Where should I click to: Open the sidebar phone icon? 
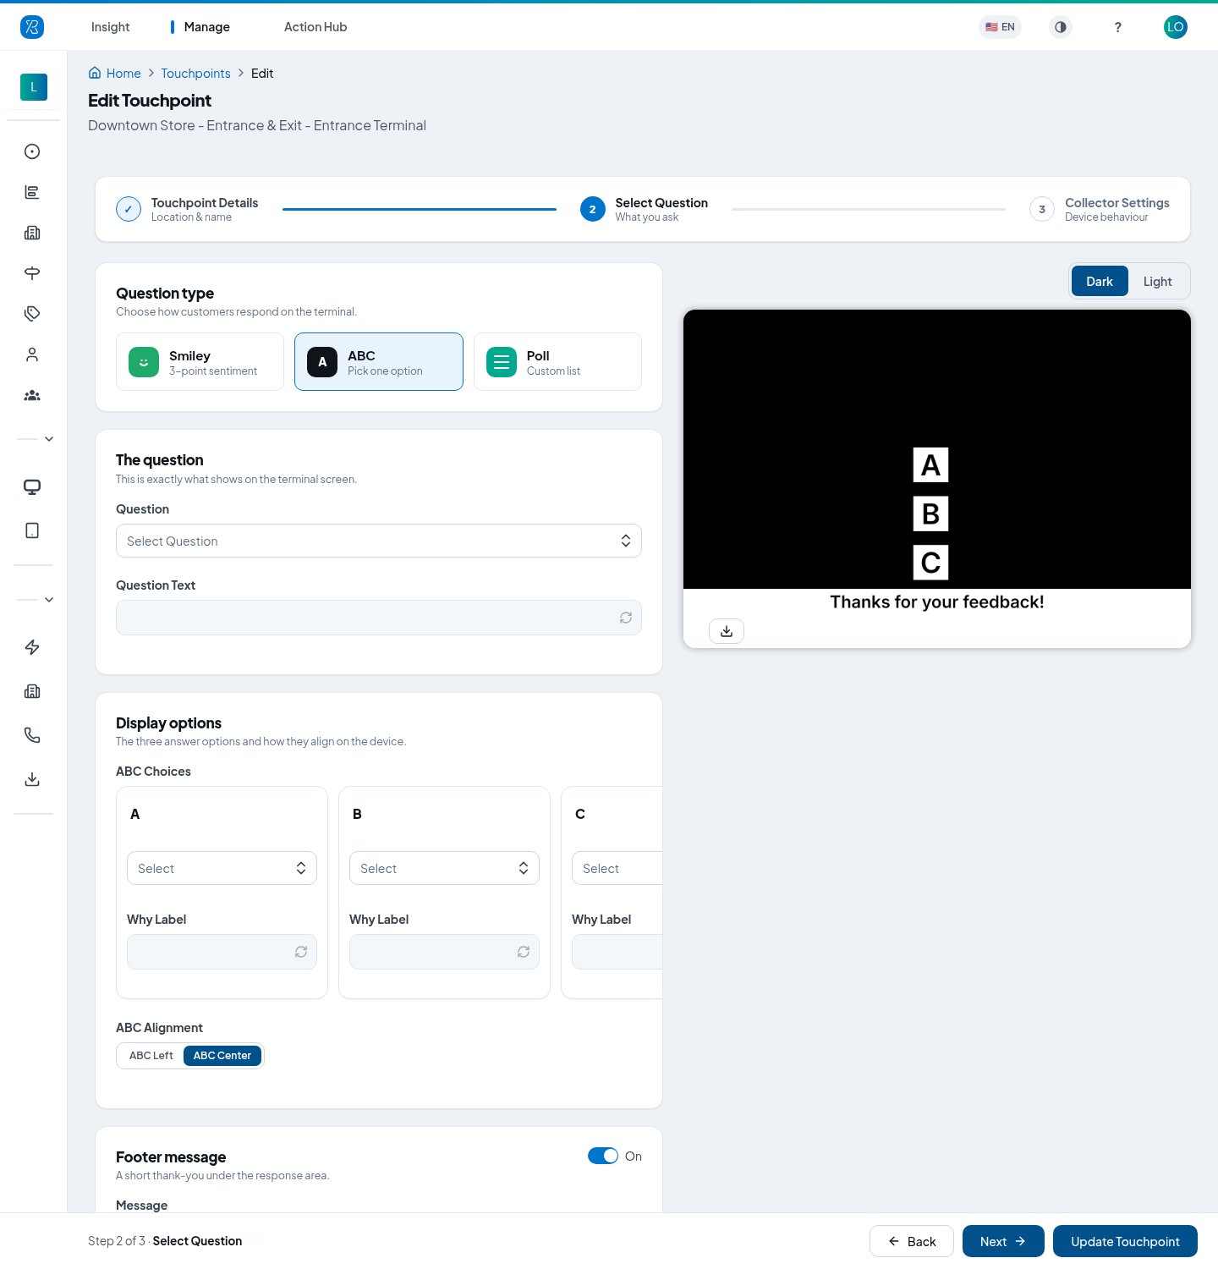pyautogui.click(x=32, y=735)
